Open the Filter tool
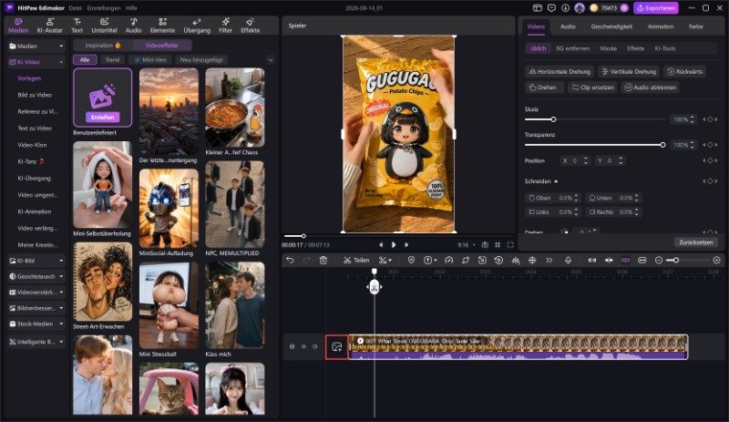This screenshot has width=729, height=422. pos(225,26)
